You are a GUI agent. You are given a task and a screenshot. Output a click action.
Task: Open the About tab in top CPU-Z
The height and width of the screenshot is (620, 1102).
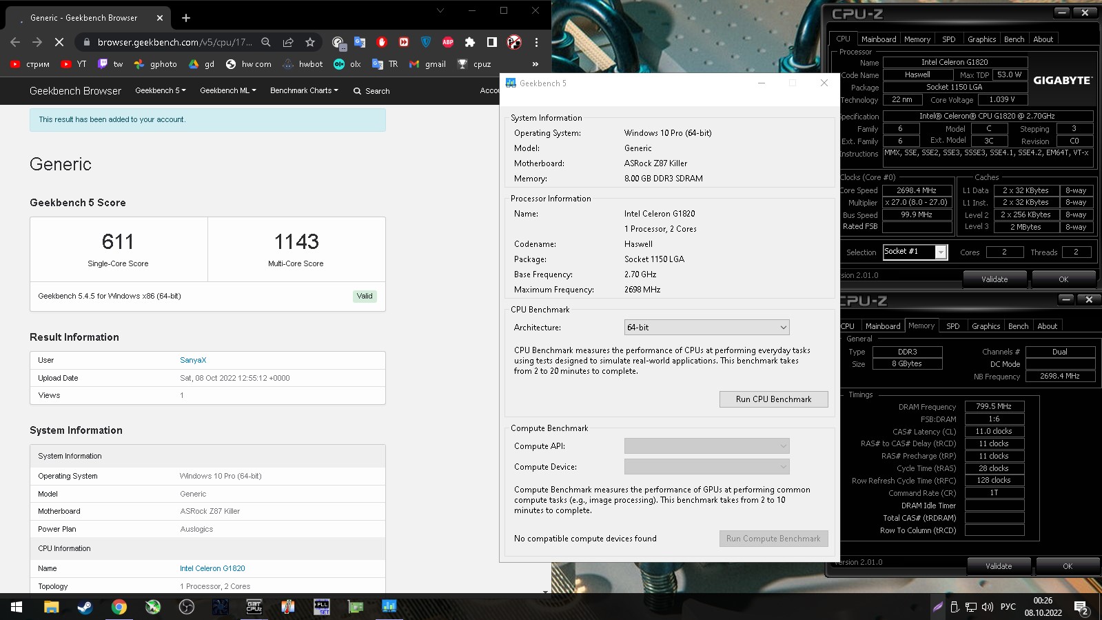(1043, 39)
